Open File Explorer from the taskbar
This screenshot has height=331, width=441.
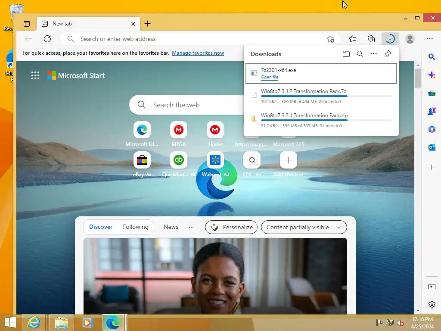tap(61, 322)
